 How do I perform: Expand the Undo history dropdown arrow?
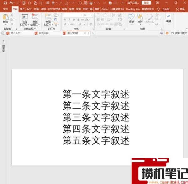coord(14,3)
